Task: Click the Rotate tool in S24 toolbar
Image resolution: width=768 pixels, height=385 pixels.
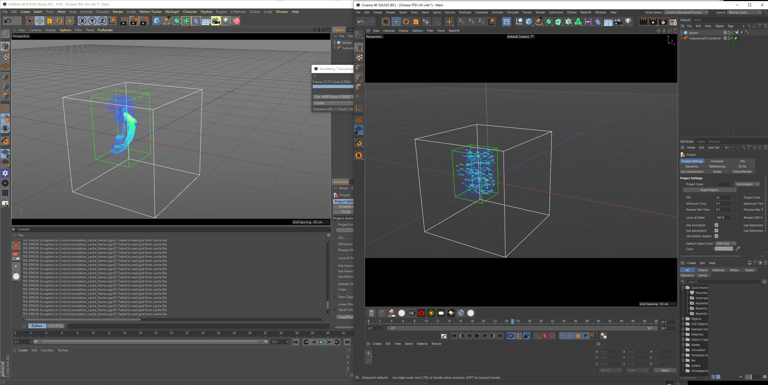Action: click(406, 22)
